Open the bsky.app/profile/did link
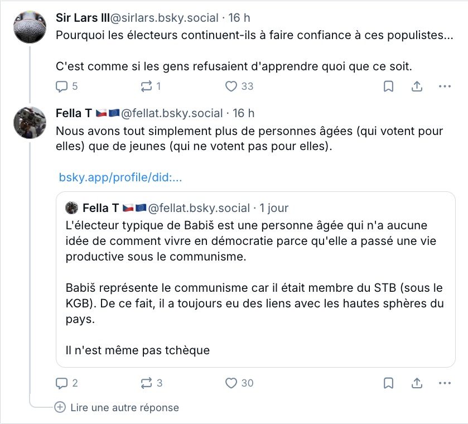This screenshot has height=424, width=468. pos(120,178)
